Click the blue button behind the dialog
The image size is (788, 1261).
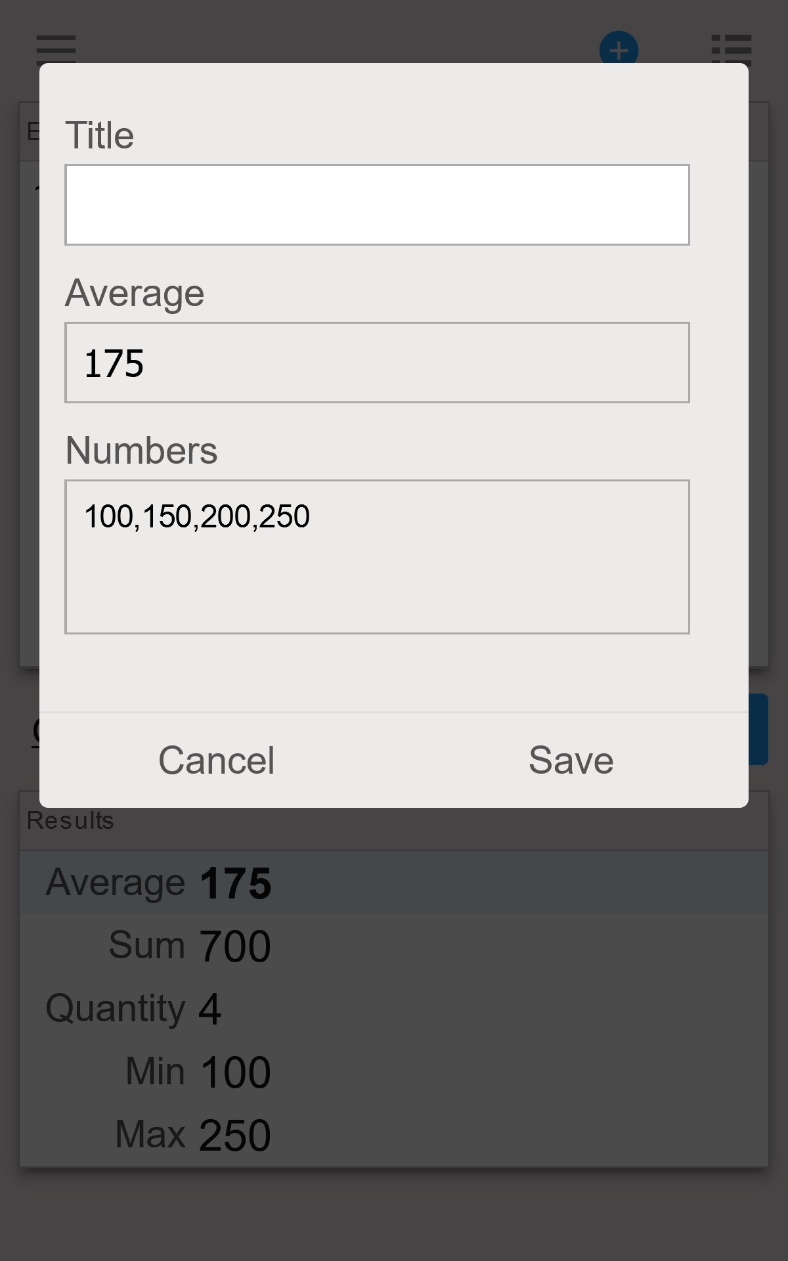(758, 729)
